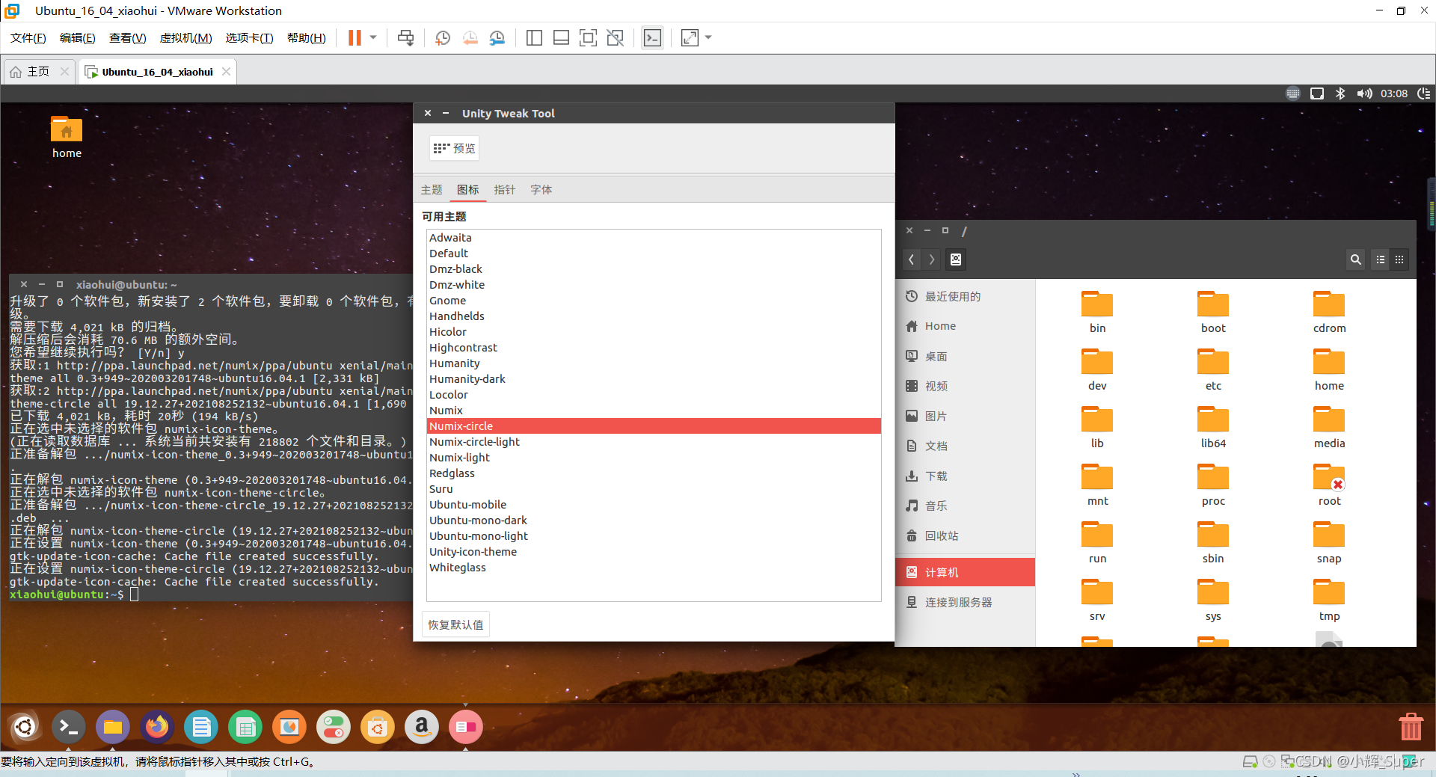The image size is (1436, 777).
Task: Close the Ubuntu_16_04_xiaohui VMware tab
Action: [226, 72]
